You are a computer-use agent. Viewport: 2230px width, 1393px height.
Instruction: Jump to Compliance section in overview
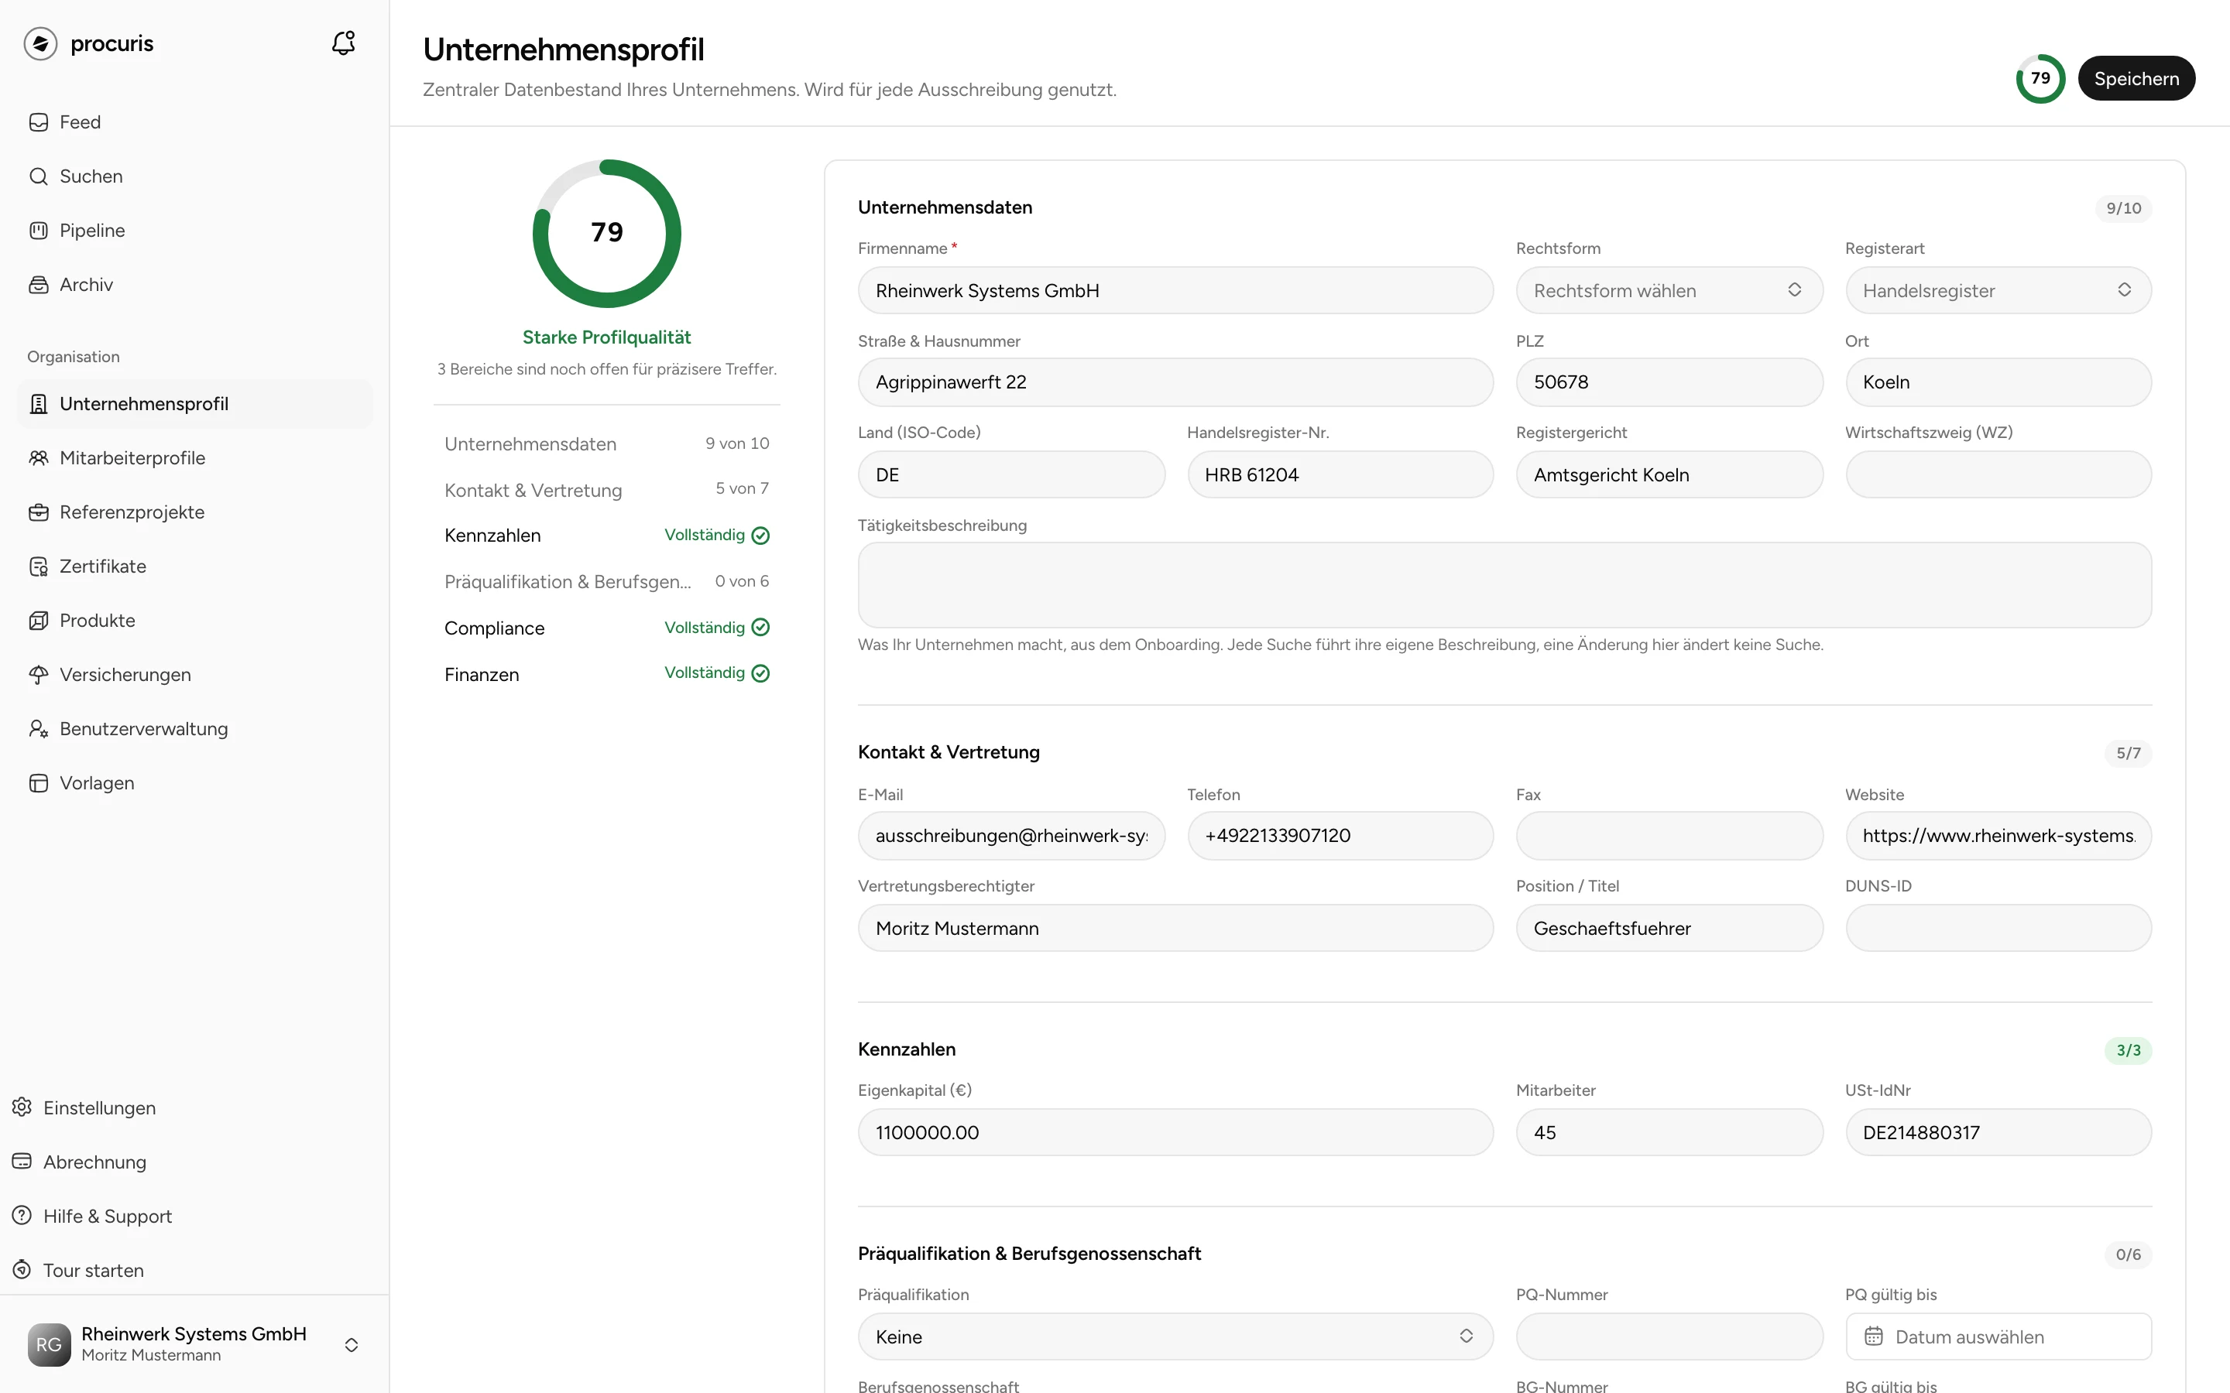606,628
